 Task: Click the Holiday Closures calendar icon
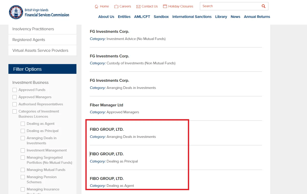pos(165,6)
